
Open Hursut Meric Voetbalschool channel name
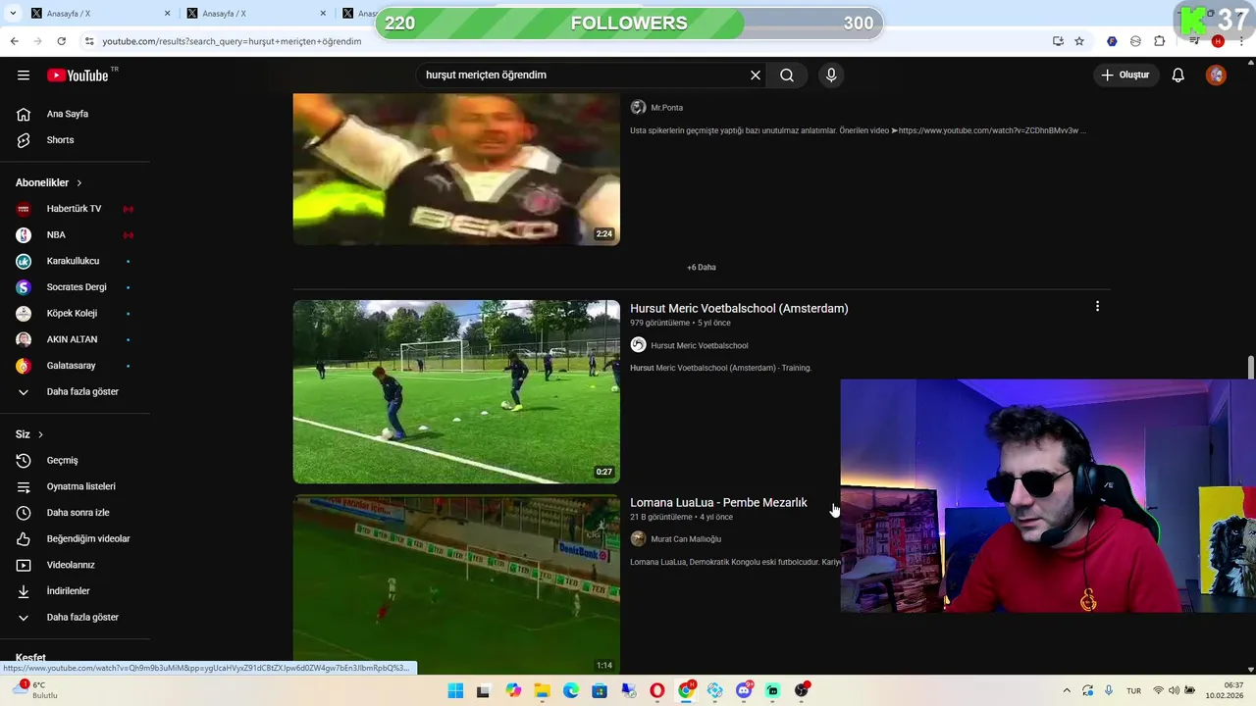point(699,345)
